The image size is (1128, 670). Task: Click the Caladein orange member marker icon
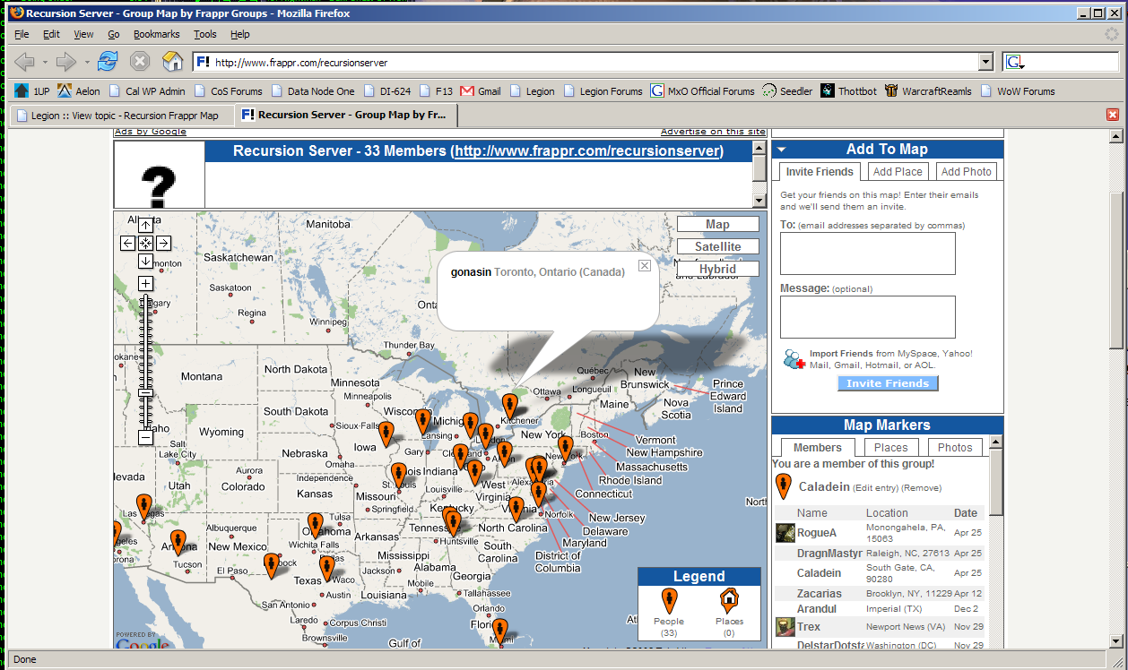(x=783, y=486)
